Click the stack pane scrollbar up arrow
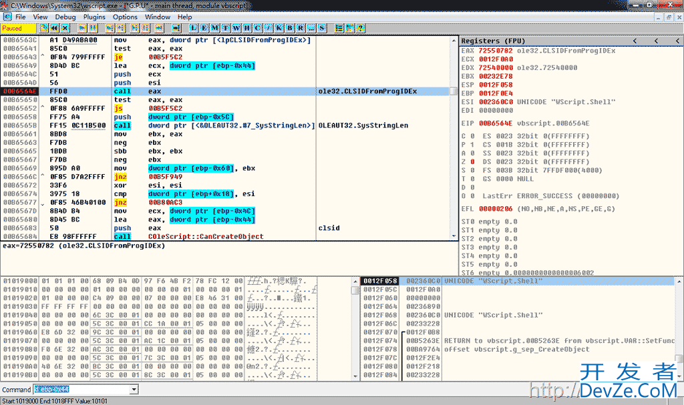The height and width of the screenshot is (405, 684). (x=679, y=281)
